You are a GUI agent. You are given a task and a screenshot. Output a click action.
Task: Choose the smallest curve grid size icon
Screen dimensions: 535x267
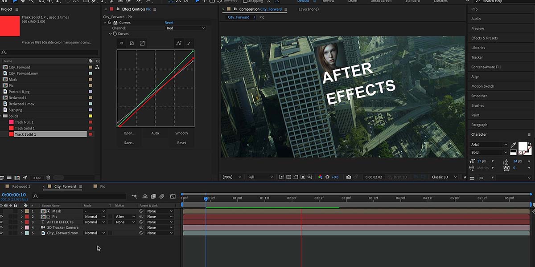(122, 43)
